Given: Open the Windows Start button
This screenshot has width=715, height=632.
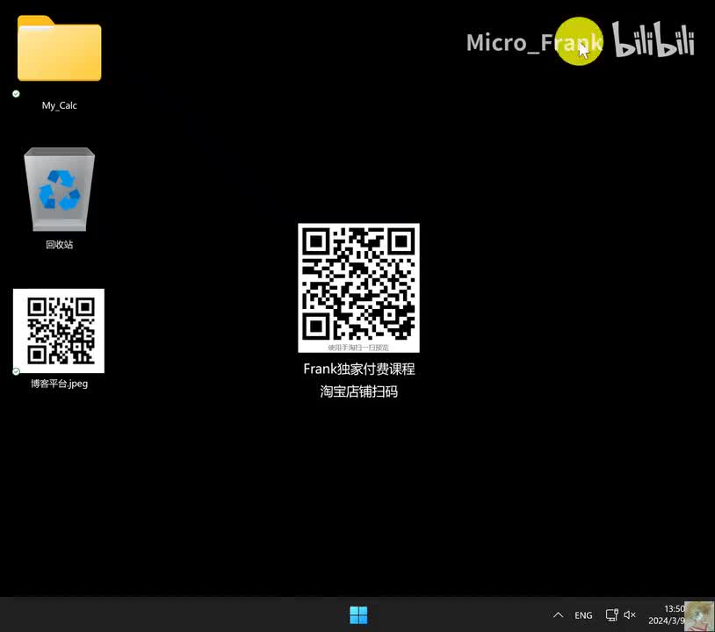Looking at the screenshot, I should 358,614.
